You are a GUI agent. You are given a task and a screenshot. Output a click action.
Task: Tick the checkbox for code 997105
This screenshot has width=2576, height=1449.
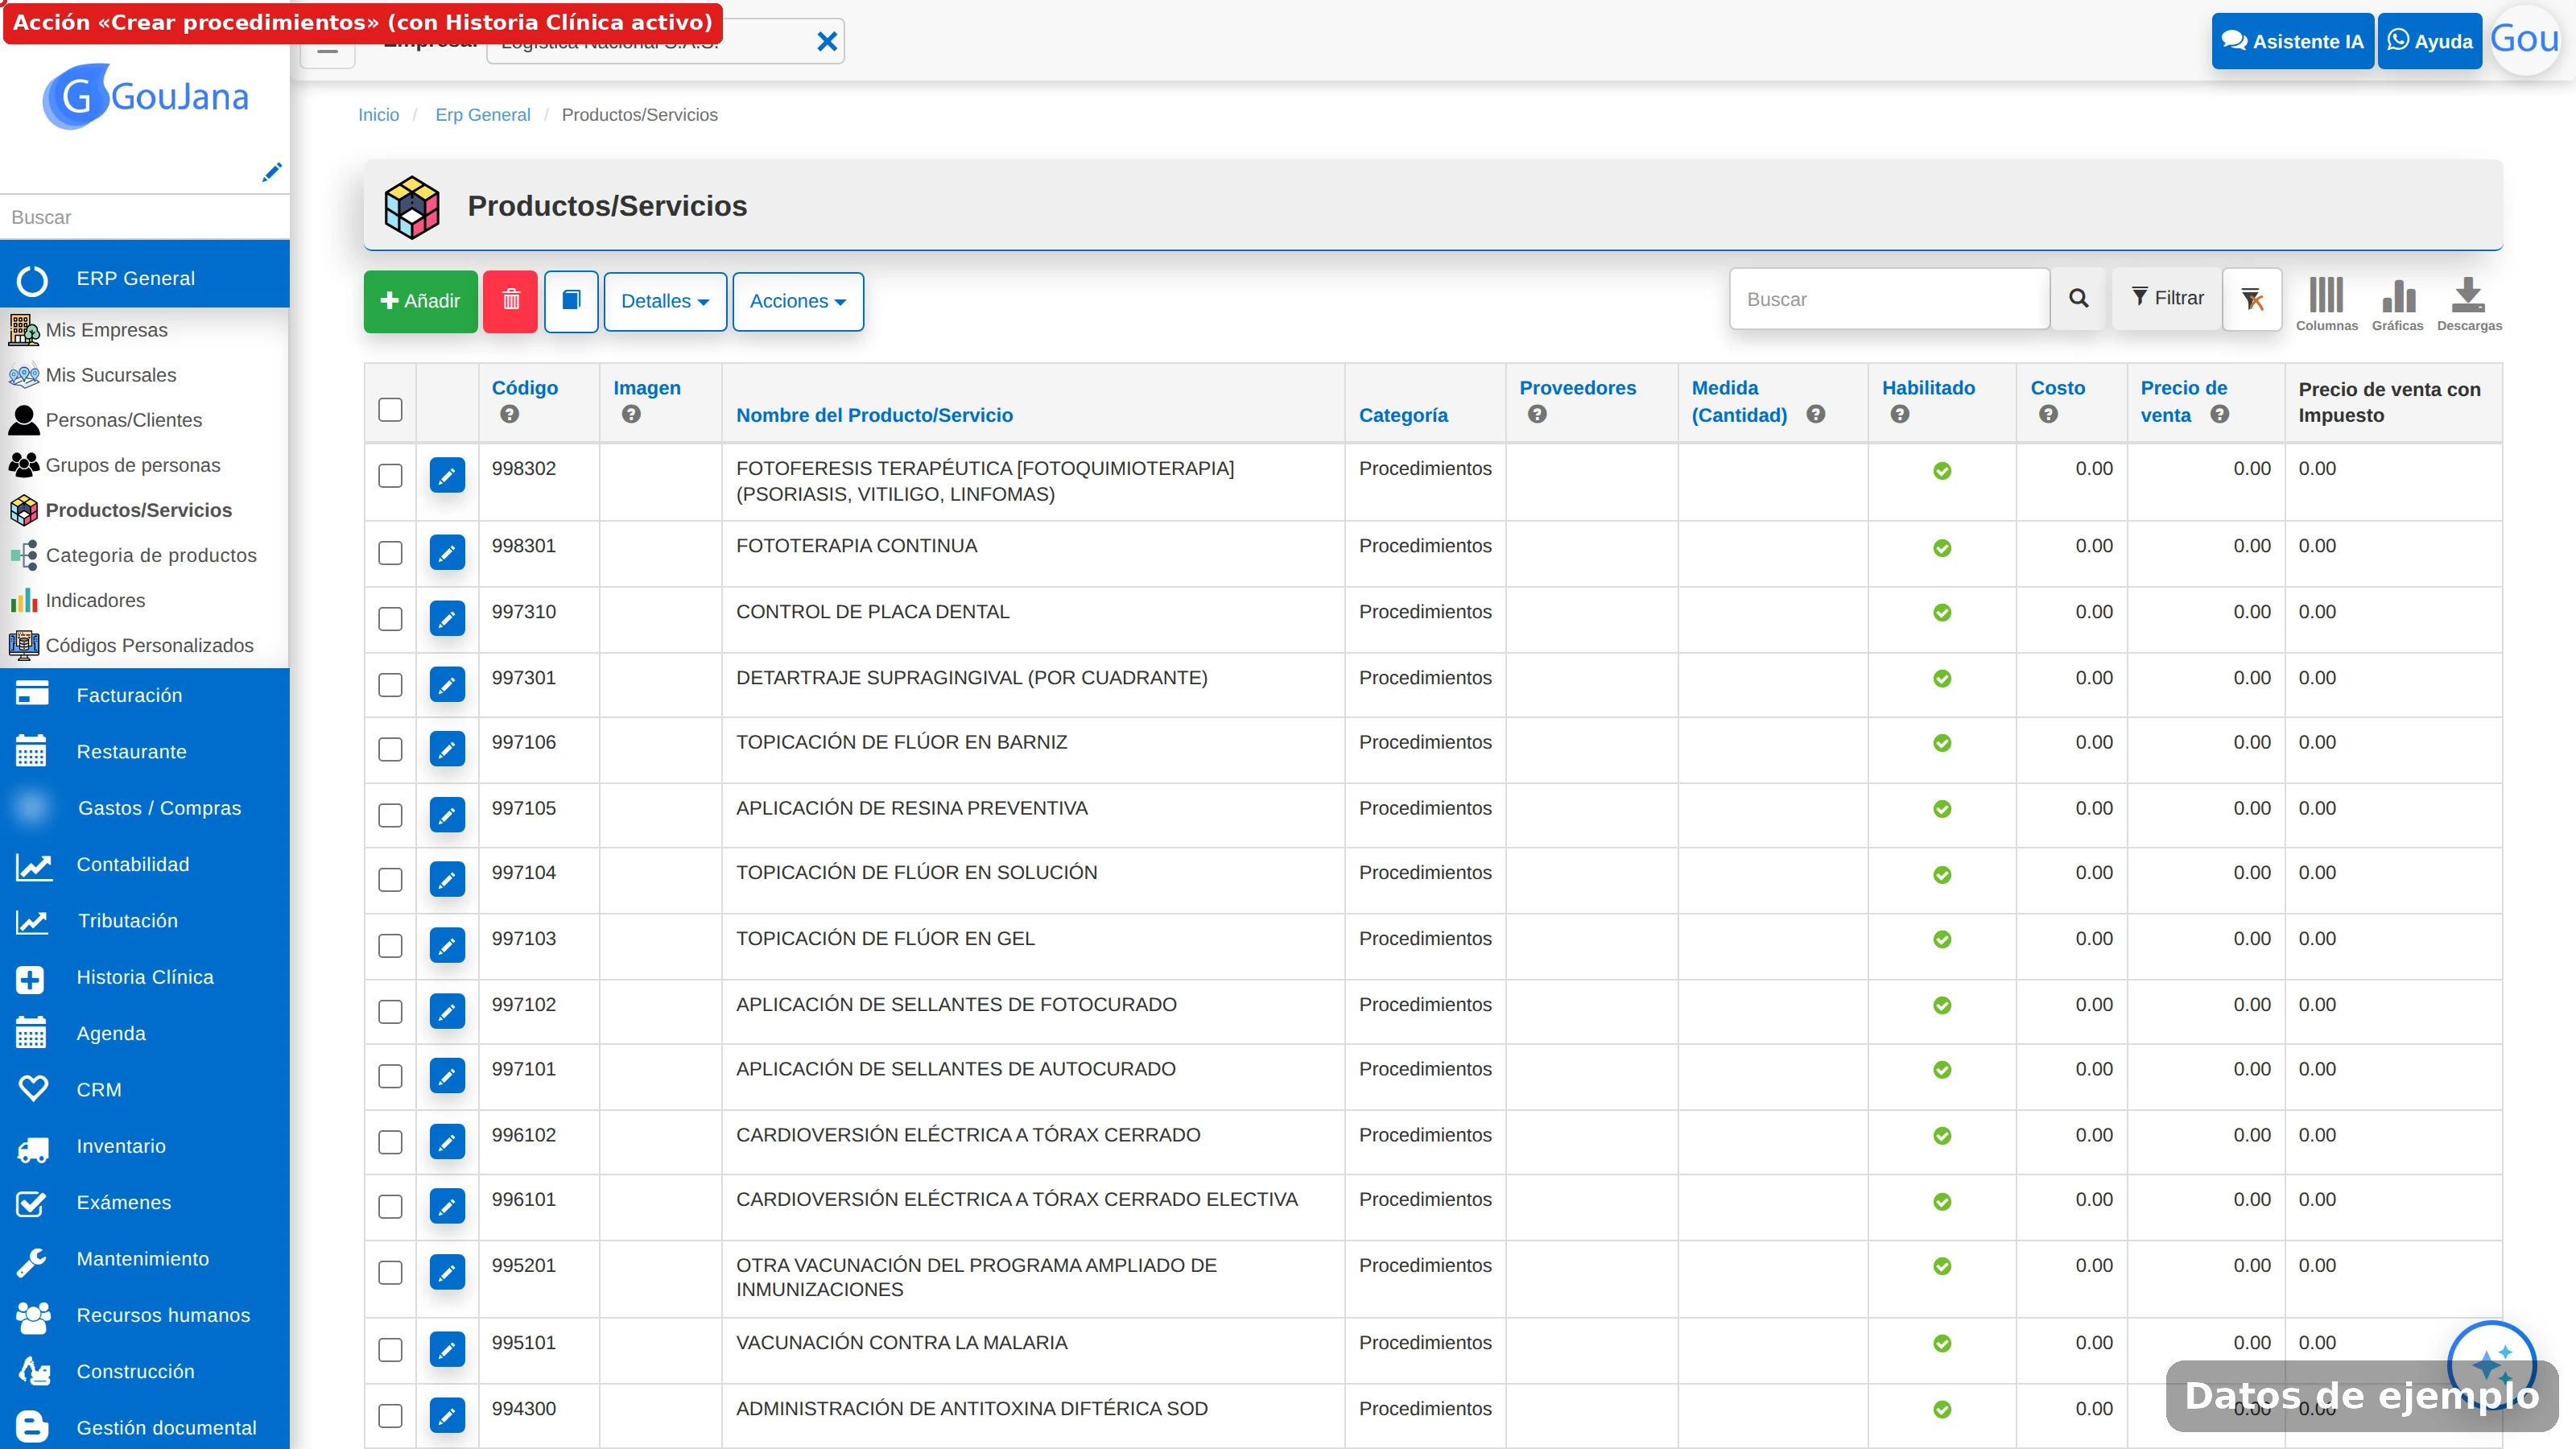click(x=390, y=816)
